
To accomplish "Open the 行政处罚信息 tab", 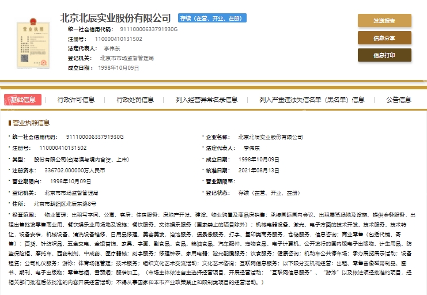I will (135, 100).
